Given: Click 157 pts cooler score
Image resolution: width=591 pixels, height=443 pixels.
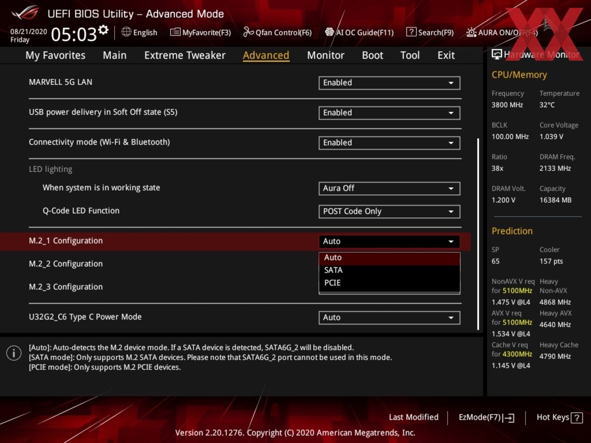Looking at the screenshot, I should click(x=551, y=261).
